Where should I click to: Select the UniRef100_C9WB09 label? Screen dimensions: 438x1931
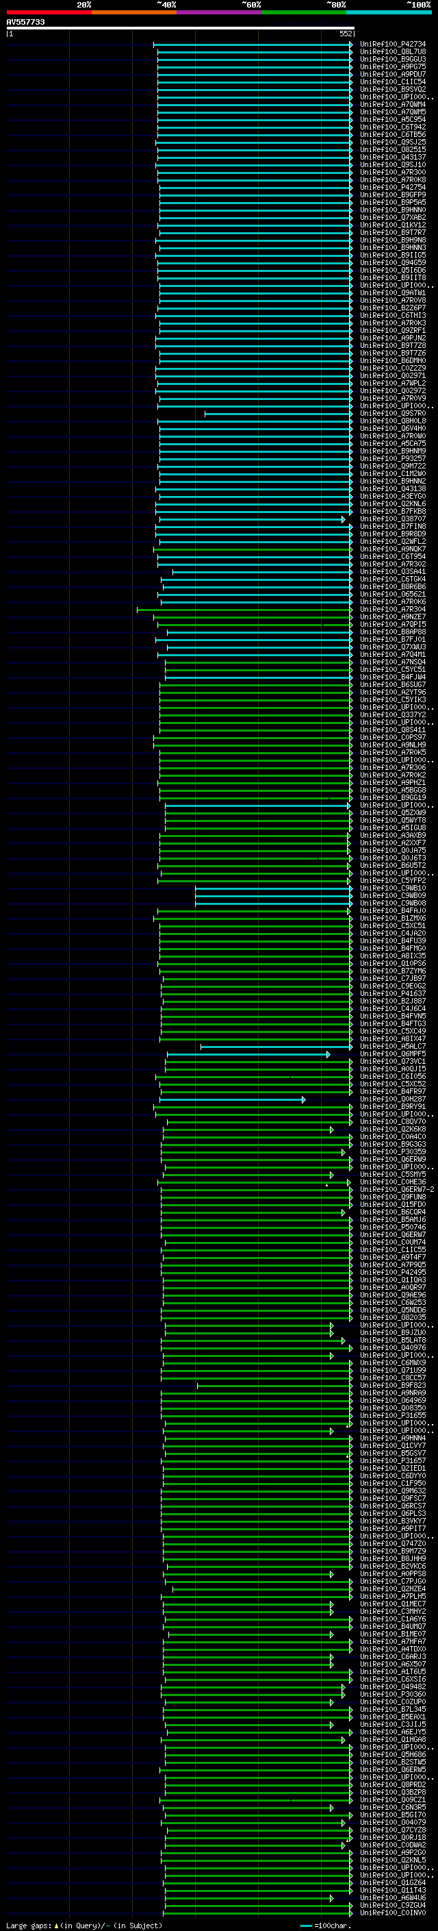coord(392,896)
